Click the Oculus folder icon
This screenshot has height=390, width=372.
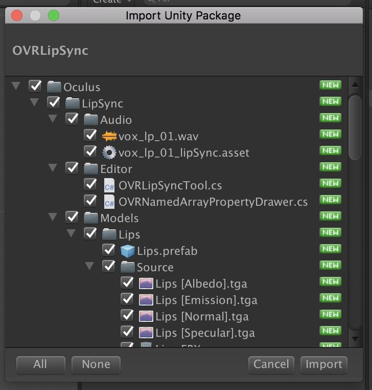click(x=54, y=87)
